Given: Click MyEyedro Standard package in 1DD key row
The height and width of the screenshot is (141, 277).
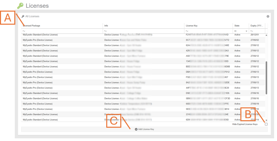Looking at the screenshot, I should [40, 61].
